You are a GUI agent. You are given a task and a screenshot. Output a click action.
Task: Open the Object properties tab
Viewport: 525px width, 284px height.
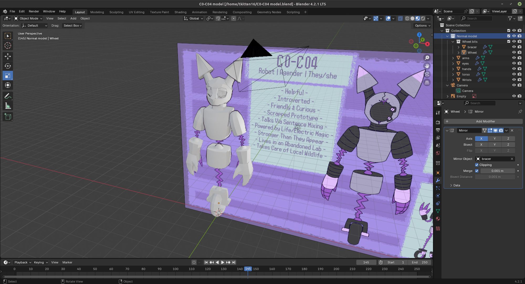coord(438,173)
